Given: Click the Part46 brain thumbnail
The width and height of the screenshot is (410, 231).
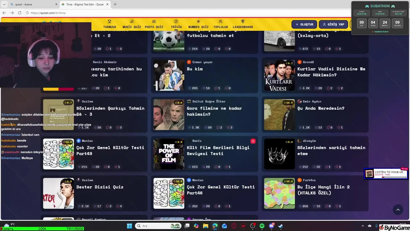Looking at the screenshot, I should click(x=169, y=193).
